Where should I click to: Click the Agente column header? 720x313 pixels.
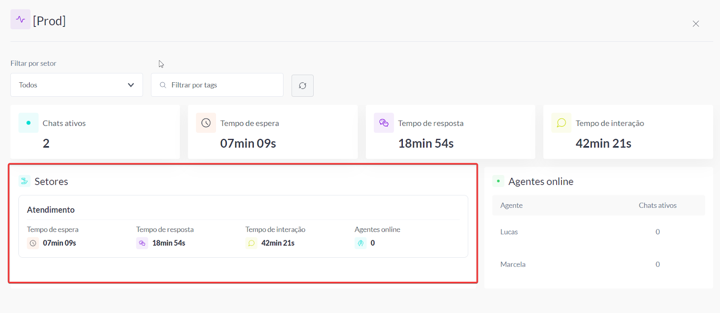click(511, 206)
